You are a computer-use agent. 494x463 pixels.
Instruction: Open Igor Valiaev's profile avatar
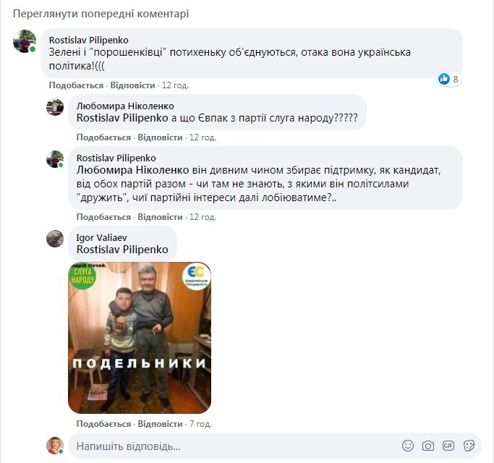[x=55, y=239]
